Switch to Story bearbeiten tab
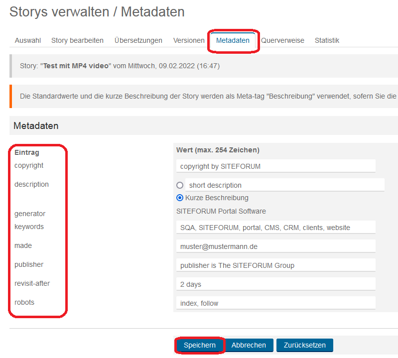Viewport: 398px width, 358px height. coord(77,40)
